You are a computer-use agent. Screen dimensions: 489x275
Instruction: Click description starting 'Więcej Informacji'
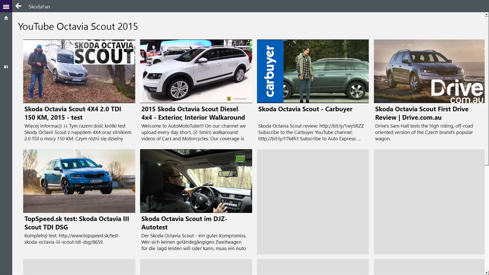pos(78,132)
